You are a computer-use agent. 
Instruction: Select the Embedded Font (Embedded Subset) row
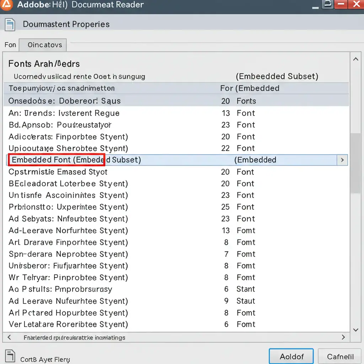click(x=177, y=160)
